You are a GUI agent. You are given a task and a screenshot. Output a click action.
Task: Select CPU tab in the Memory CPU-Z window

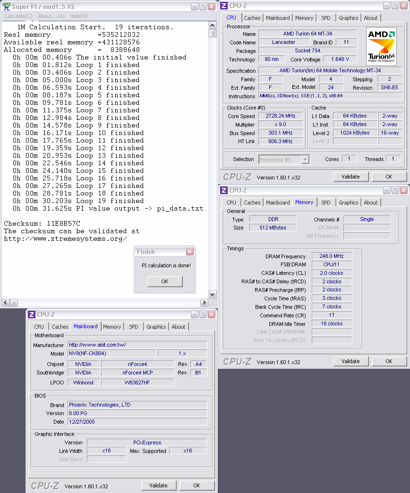(x=231, y=203)
